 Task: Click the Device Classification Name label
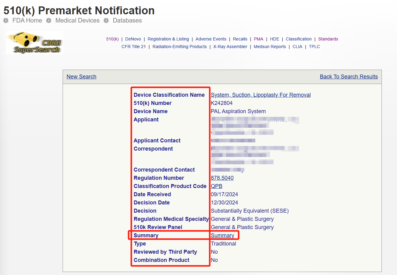[x=169, y=95]
